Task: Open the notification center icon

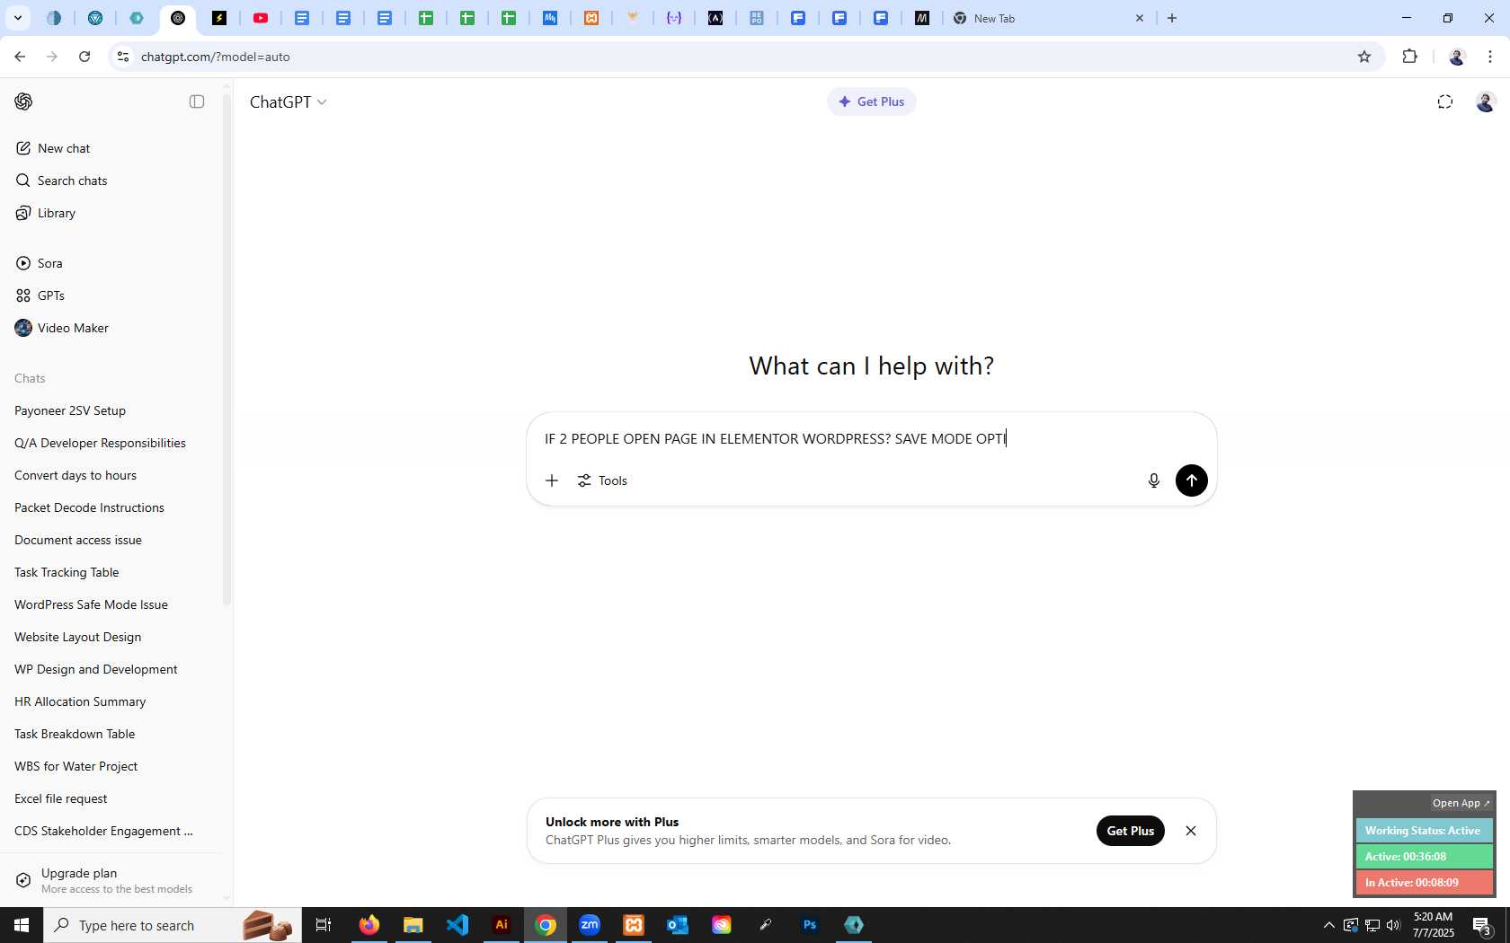Action: point(1482,925)
